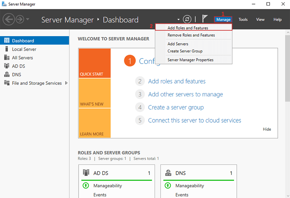Select AD DS label in the sidebar
Image resolution: width=290 pixels, height=198 pixels.
pos(18,66)
